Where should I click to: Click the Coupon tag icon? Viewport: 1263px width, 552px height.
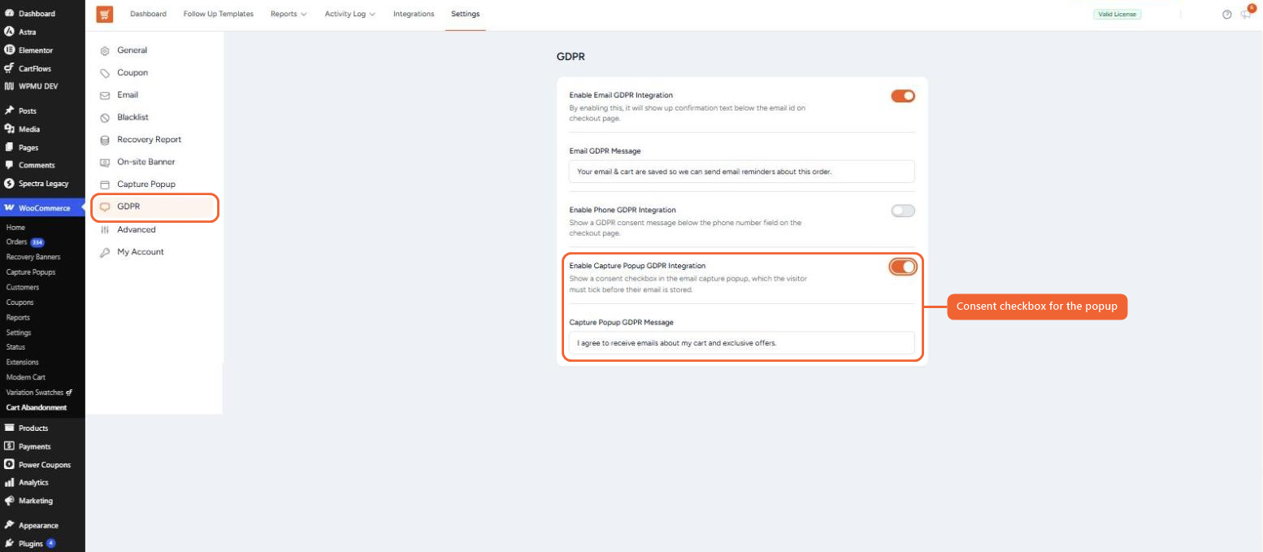tap(105, 72)
